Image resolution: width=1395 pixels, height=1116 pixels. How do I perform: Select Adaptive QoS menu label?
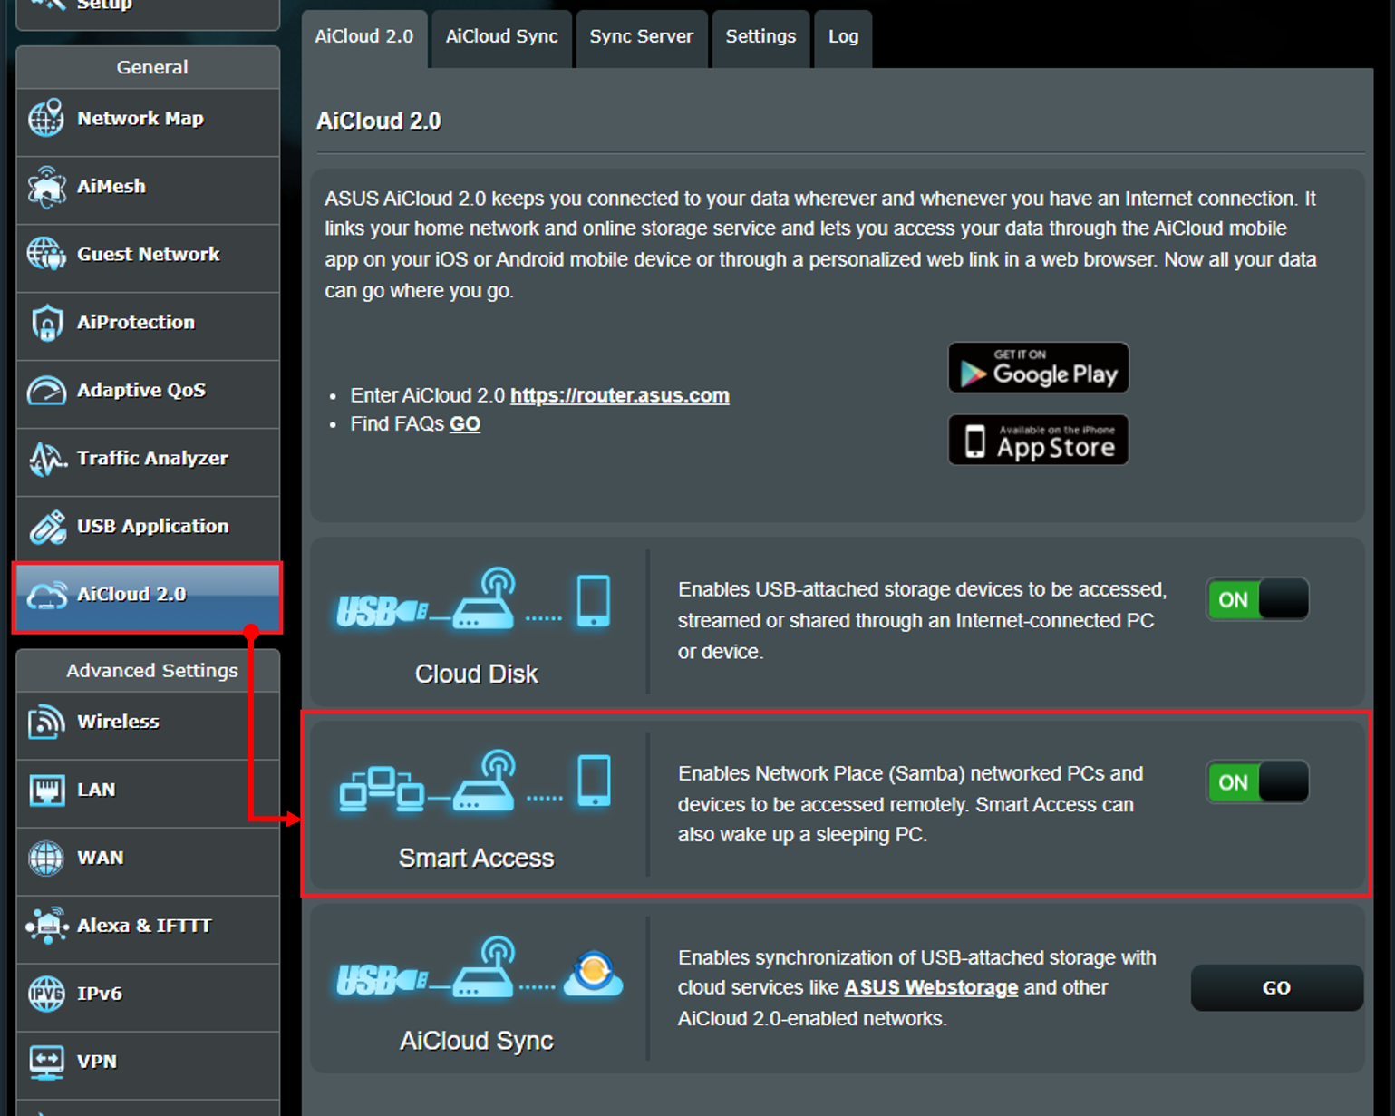point(141,391)
